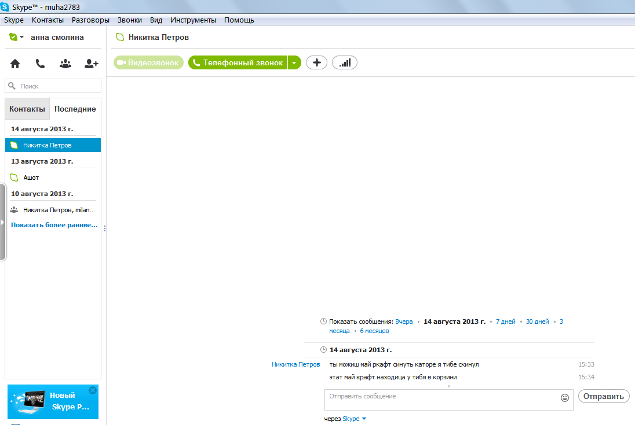Screen dimensions: 635x425
Task: Click Никитка Петров name in chat header
Action: [x=159, y=37]
